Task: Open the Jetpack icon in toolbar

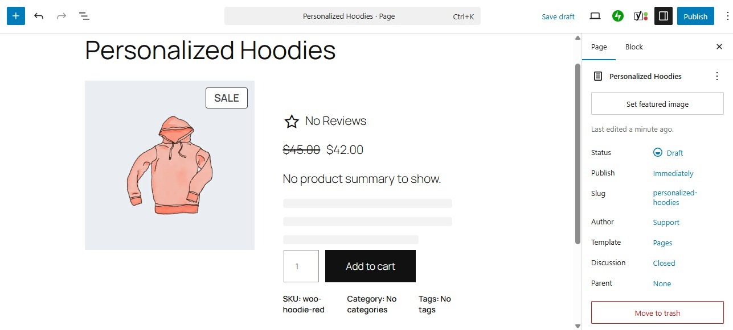Action: pyautogui.click(x=617, y=16)
